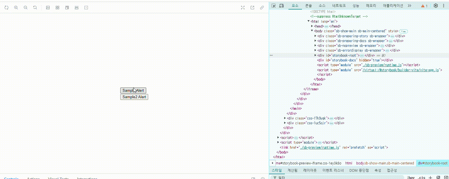This screenshot has width=449, height=179.
Task: Enter full screen preview mode
Action: (243, 8)
